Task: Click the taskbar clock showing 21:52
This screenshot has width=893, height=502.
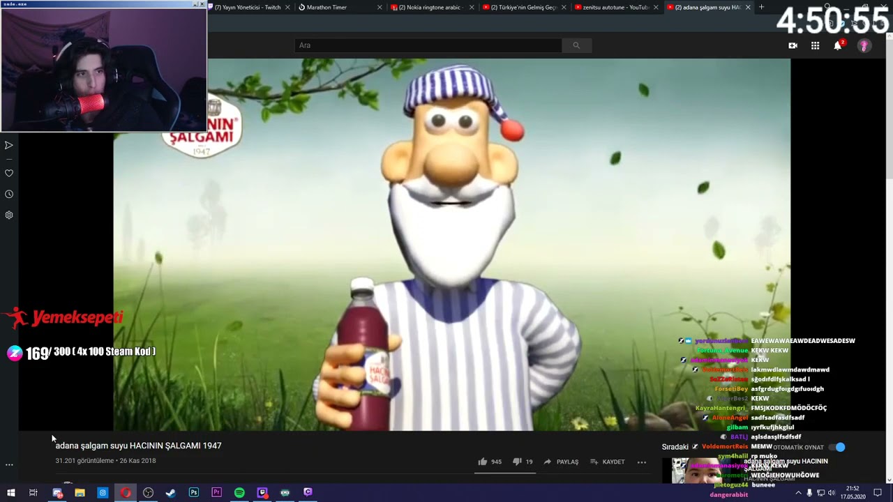Action: point(853,493)
